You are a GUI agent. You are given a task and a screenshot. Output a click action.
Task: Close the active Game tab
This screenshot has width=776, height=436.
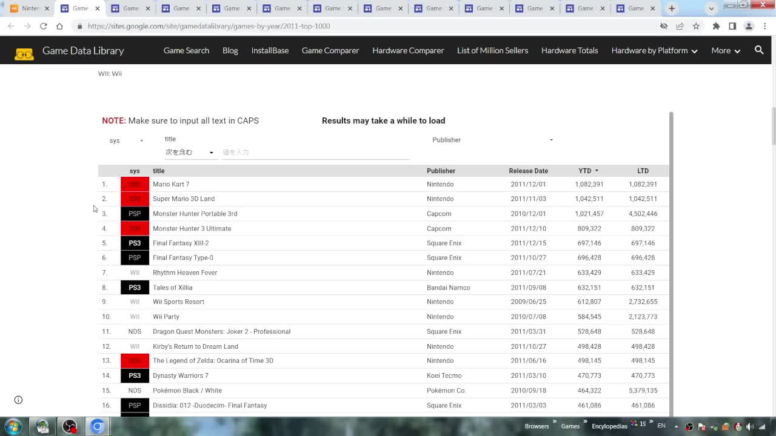tap(97, 8)
